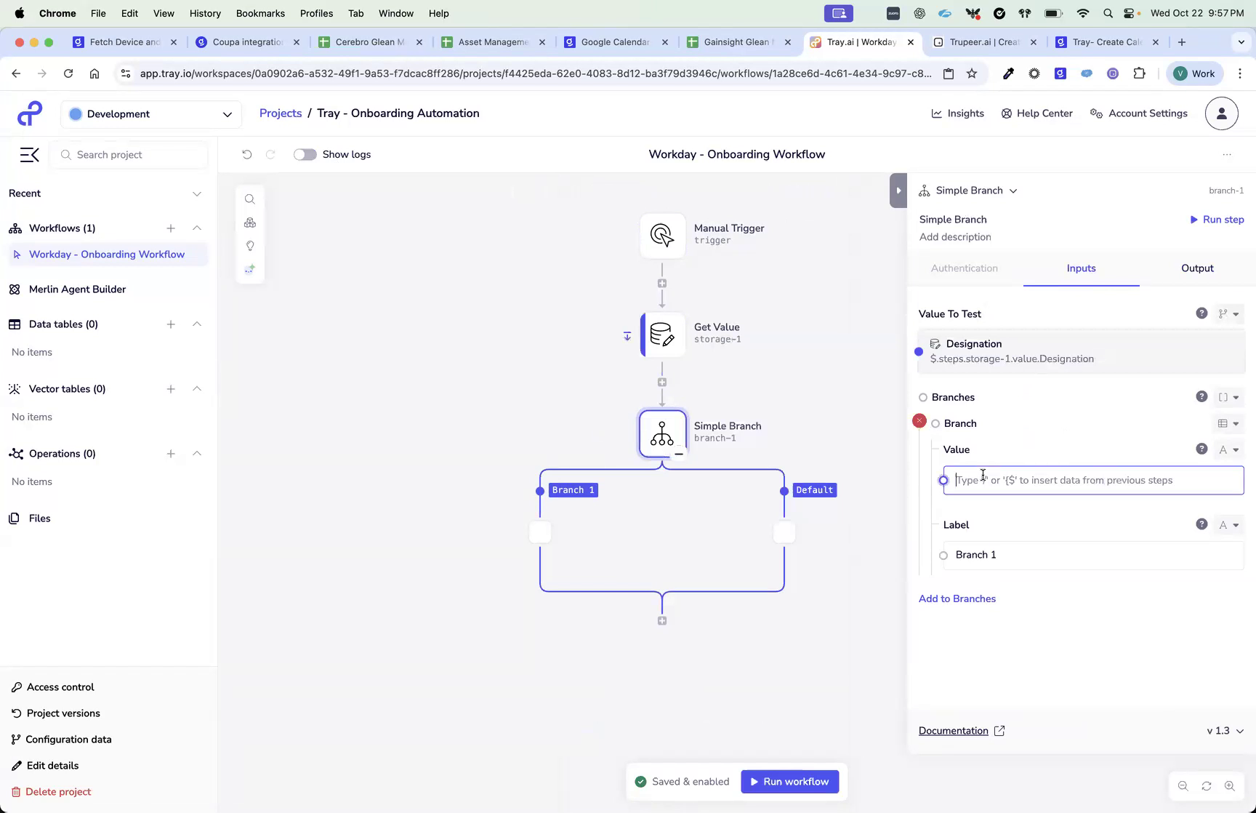Toggle the Show logs switch

305,154
